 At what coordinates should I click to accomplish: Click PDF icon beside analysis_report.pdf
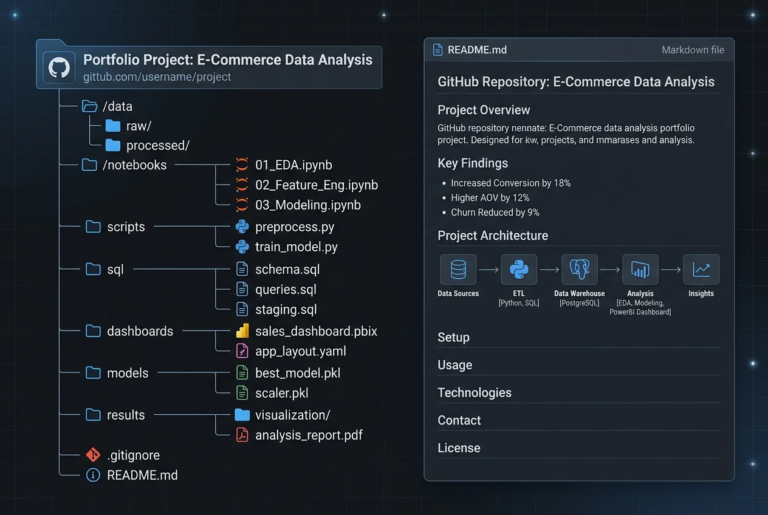[x=242, y=435]
